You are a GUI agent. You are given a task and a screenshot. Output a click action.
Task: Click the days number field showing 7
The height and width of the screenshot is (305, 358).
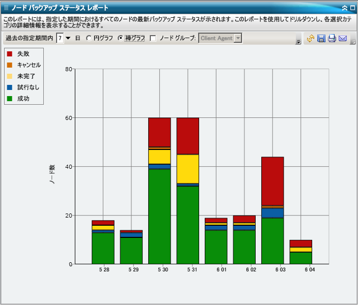pyautogui.click(x=60, y=38)
